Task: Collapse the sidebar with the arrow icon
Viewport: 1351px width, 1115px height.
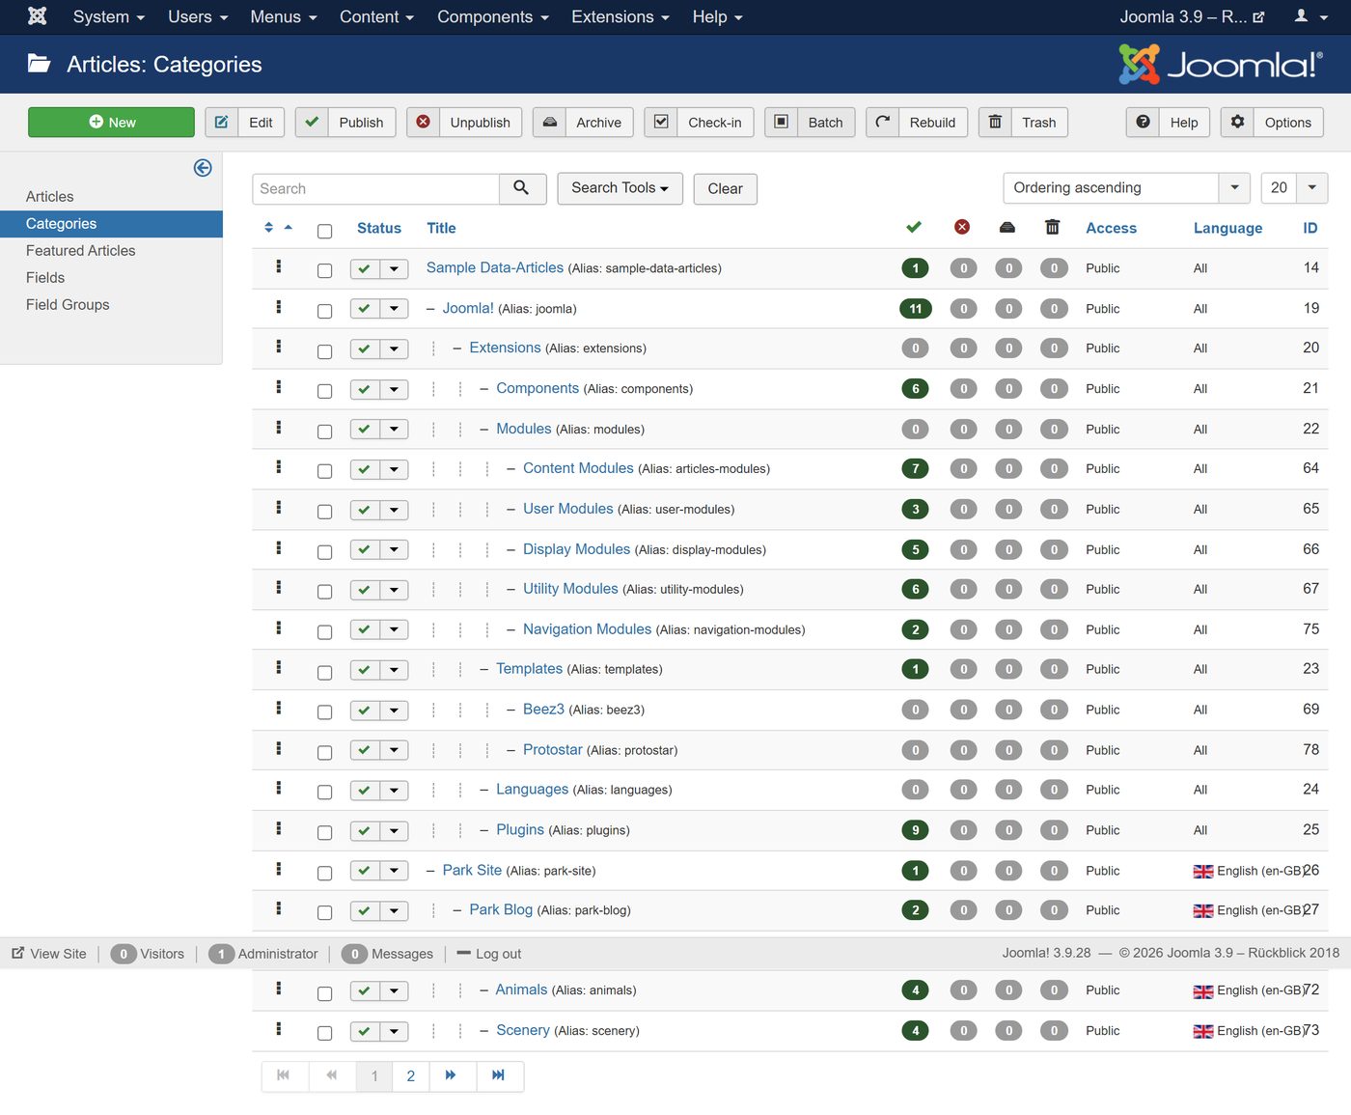Action: (203, 168)
